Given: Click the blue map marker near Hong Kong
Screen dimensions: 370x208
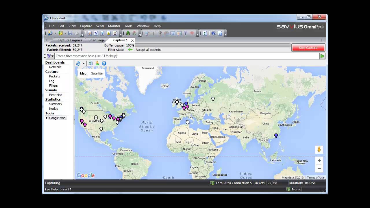Looking at the screenshot, I should click(276, 135).
